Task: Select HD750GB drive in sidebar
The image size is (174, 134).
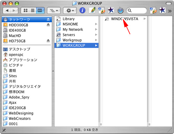Action: [x=27, y=41]
